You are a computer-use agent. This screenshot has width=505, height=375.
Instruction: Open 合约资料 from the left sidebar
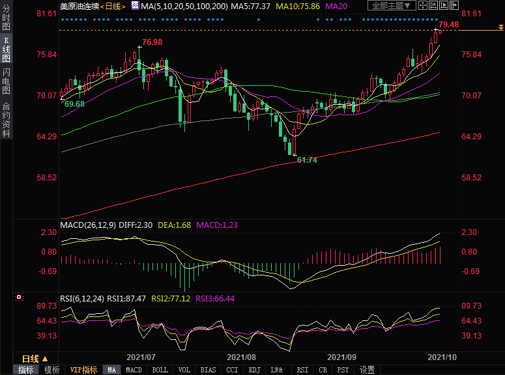6,120
